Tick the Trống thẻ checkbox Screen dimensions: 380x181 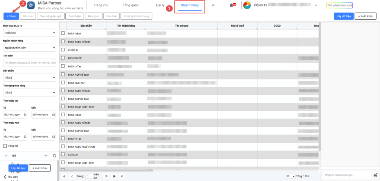(5, 146)
